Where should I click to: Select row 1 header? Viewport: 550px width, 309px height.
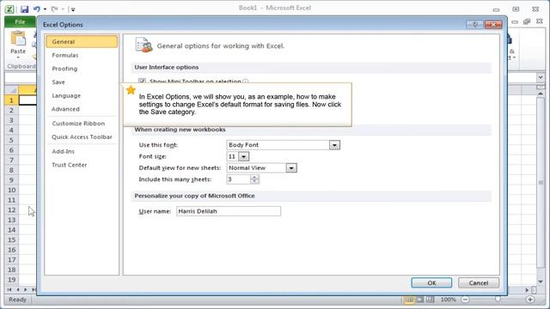click(11, 100)
